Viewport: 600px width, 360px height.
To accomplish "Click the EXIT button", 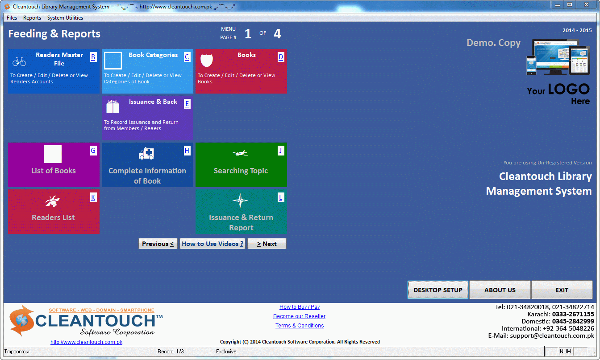I will pos(562,290).
